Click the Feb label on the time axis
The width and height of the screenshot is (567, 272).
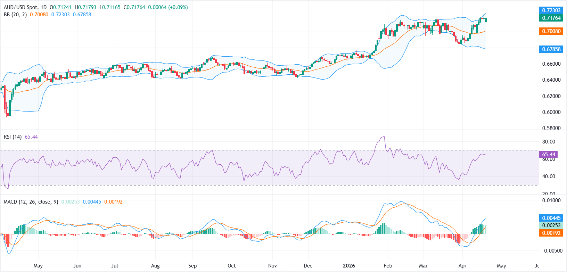388,266
